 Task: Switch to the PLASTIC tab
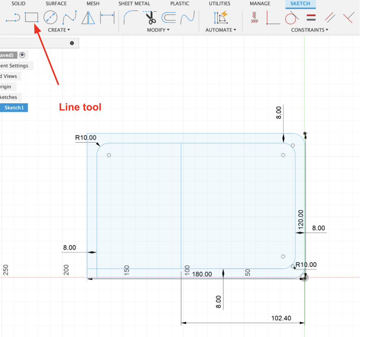pos(180,4)
